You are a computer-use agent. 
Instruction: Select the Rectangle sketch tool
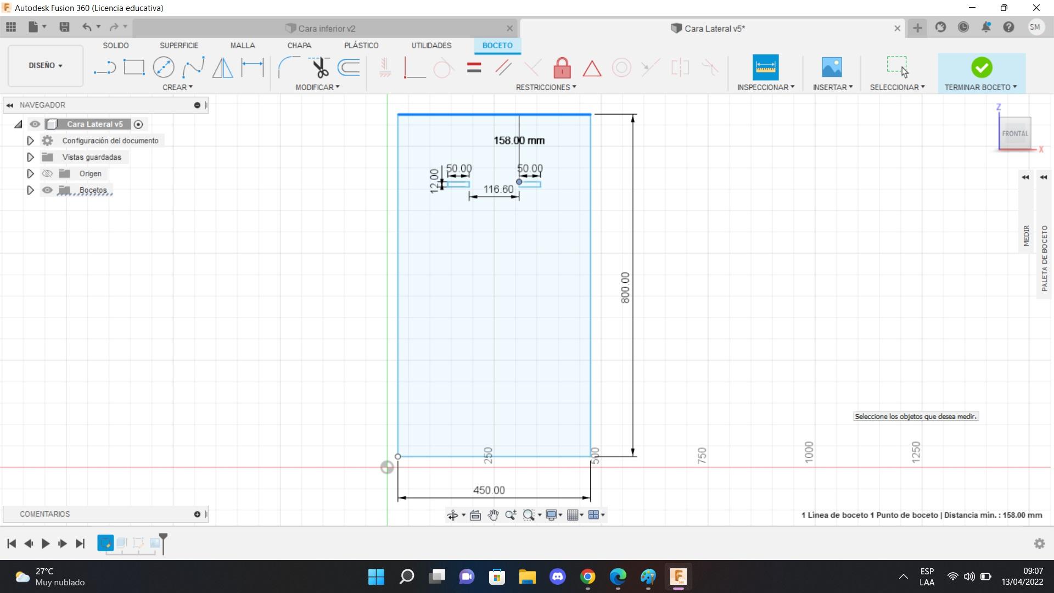coord(134,68)
